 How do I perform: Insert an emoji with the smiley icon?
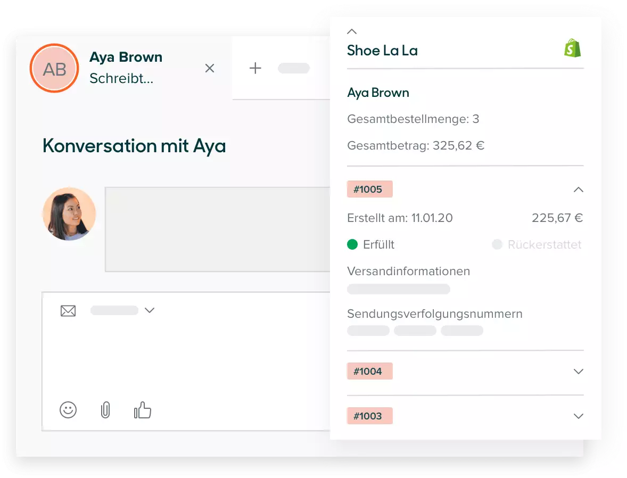point(68,410)
